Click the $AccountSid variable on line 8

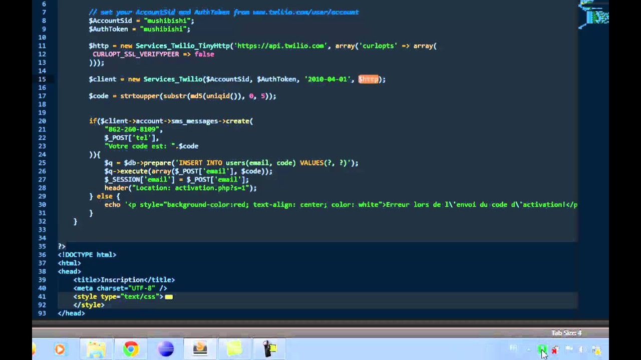click(110, 20)
